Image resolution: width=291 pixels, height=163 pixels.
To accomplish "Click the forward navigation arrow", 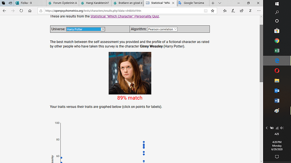I will (13, 11).
